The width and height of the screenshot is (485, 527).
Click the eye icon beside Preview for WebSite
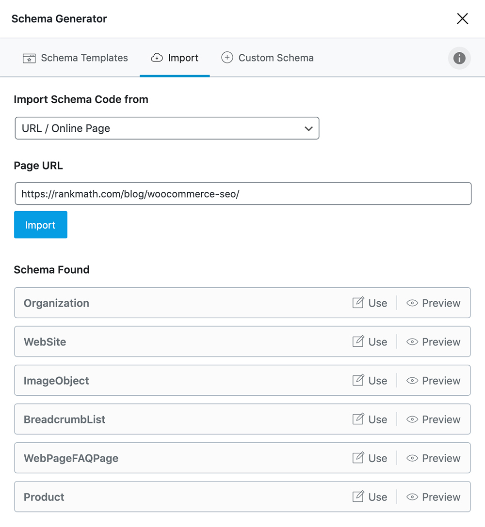pos(412,341)
